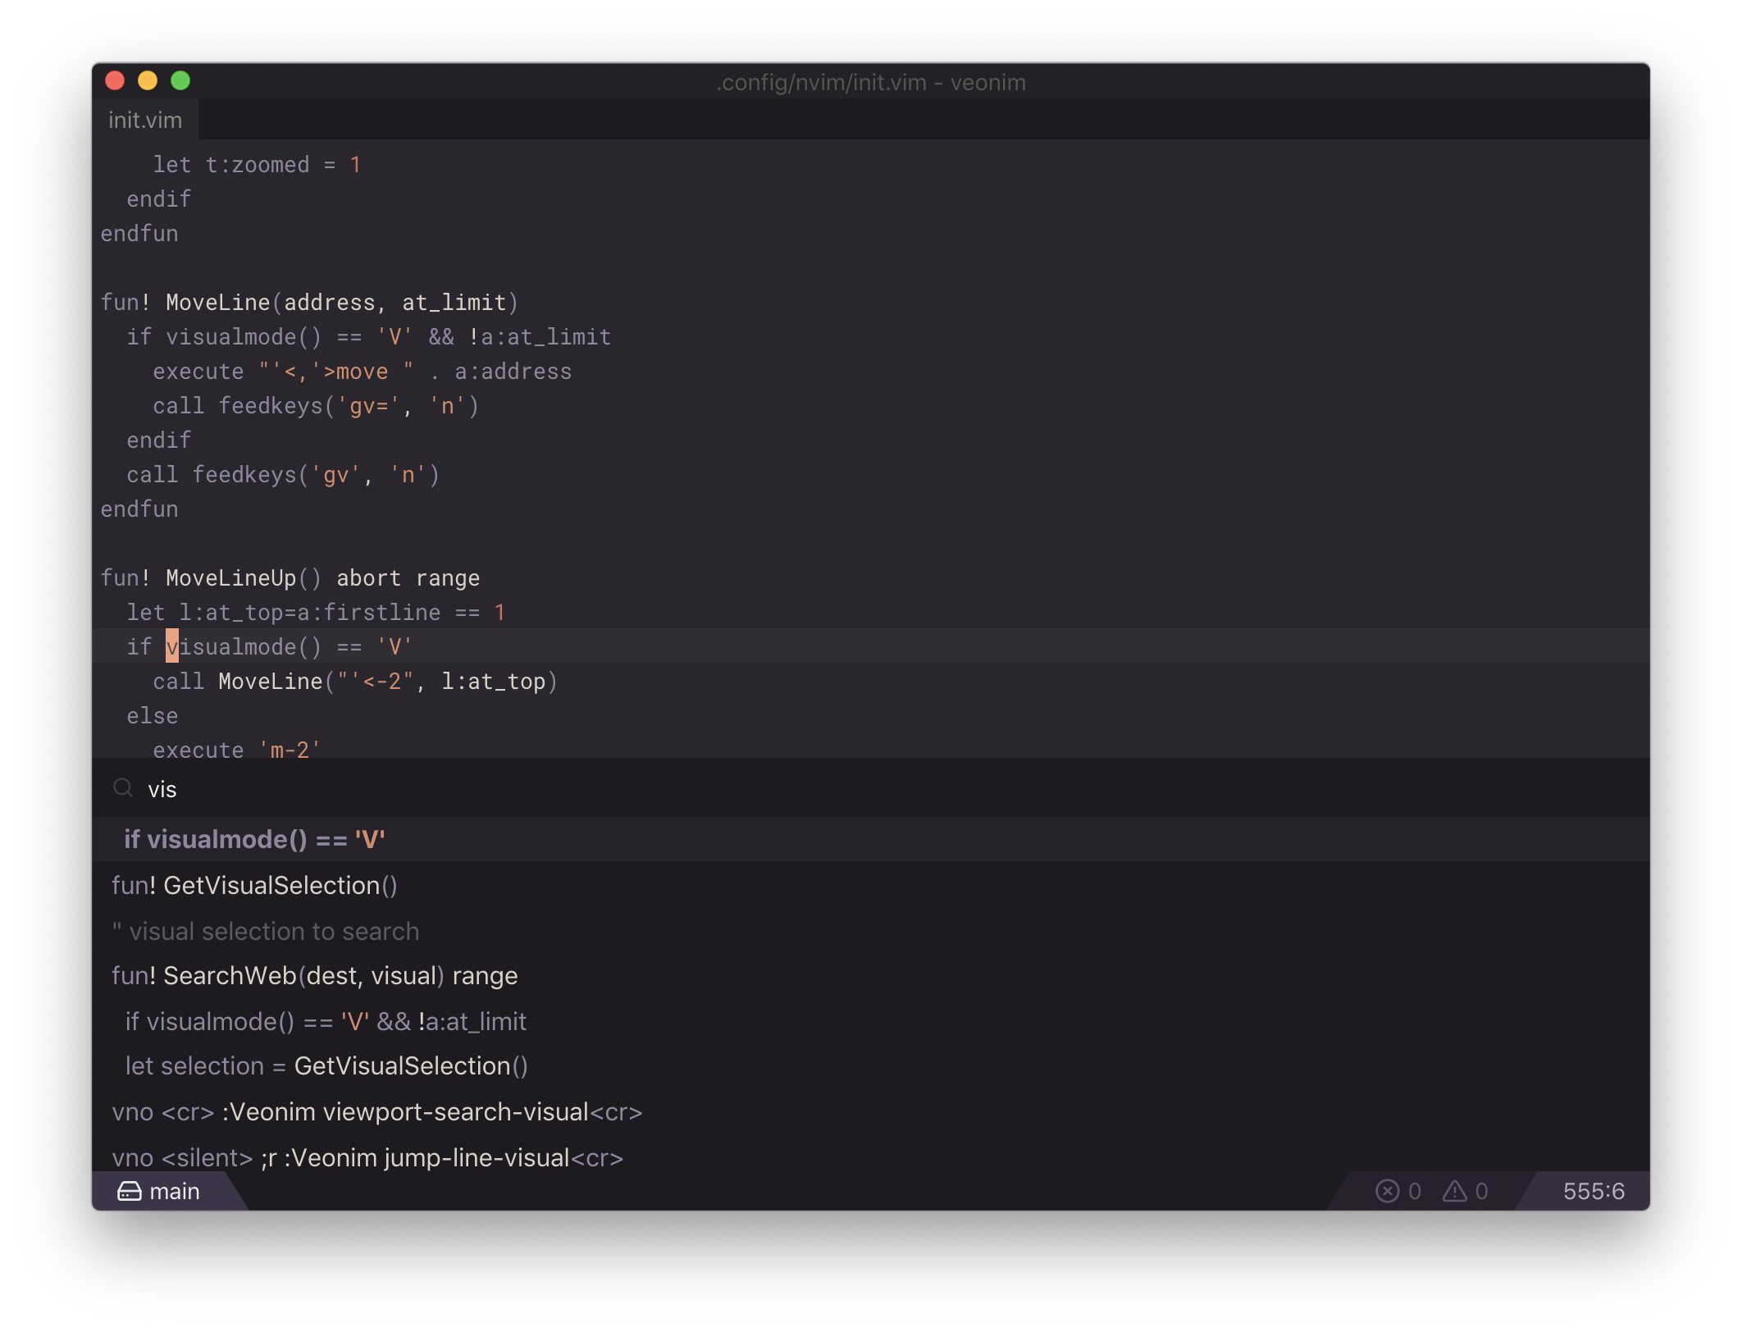Choose result fun! GetVisualSelection()
This screenshot has width=1742, height=1332.
(x=254, y=885)
